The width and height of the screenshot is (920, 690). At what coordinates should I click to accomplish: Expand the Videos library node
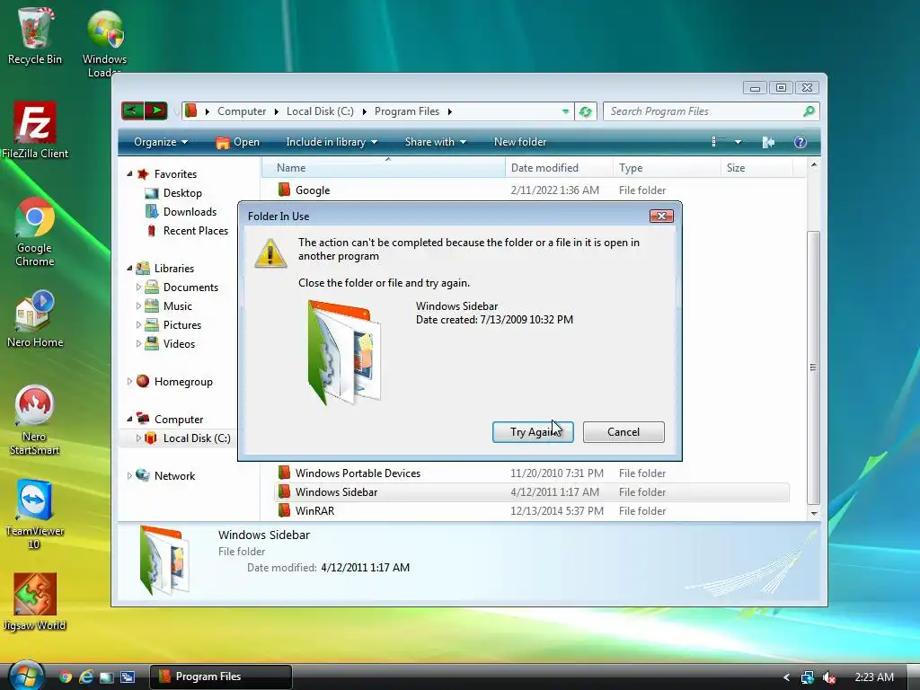tap(138, 343)
